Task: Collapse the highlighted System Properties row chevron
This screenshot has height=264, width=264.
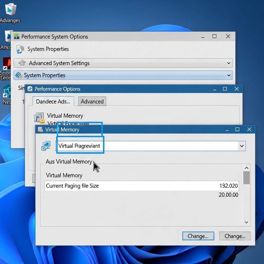Action: coord(228,75)
